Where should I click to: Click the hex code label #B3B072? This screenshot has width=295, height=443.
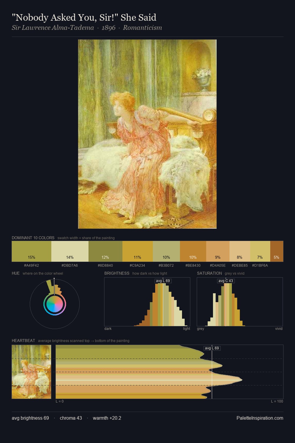[x=166, y=266]
